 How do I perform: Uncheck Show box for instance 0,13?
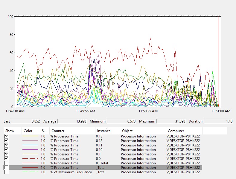pyautogui.click(x=6, y=136)
